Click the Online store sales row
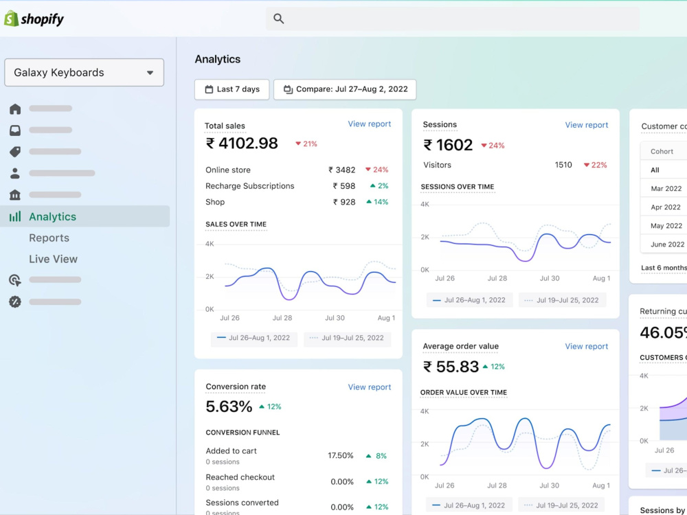The height and width of the screenshot is (515, 687). pyautogui.click(x=297, y=170)
